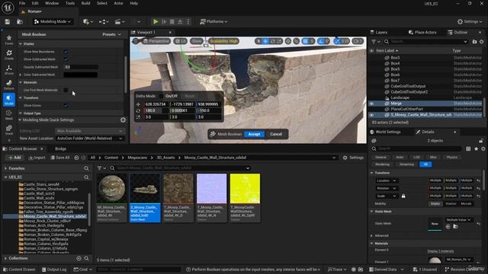This screenshot has width=488, height=274.
Task: Open the Platforms dropdown
Action: 213,21
